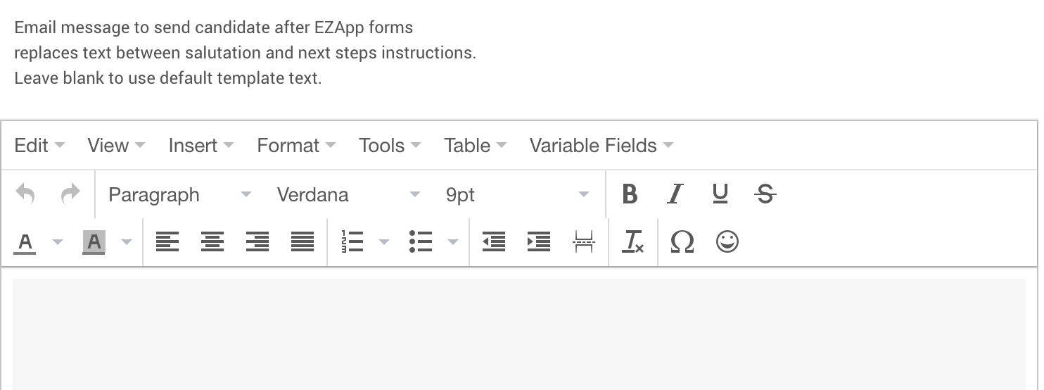
Task: Apply the text color A button
Action: tap(25, 242)
